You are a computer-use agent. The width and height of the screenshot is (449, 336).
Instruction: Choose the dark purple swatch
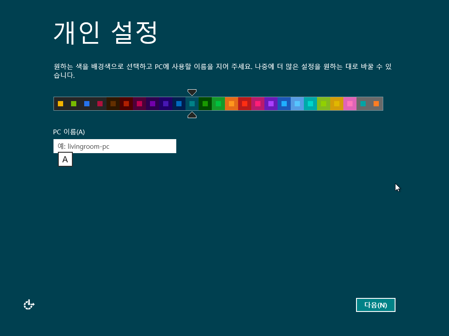click(153, 104)
